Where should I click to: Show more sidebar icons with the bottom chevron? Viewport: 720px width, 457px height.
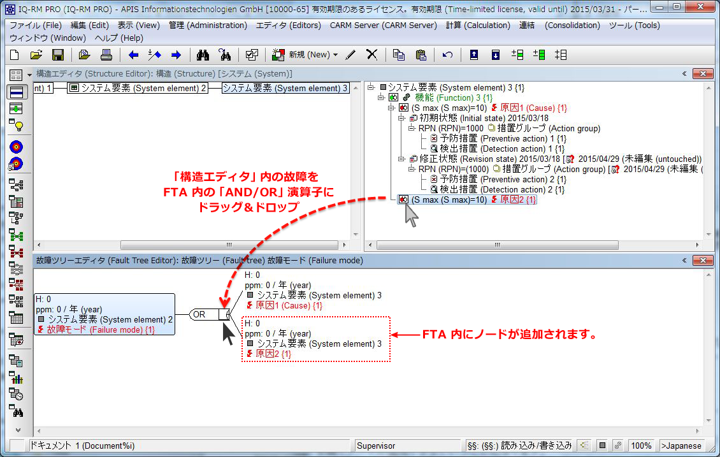(17, 430)
